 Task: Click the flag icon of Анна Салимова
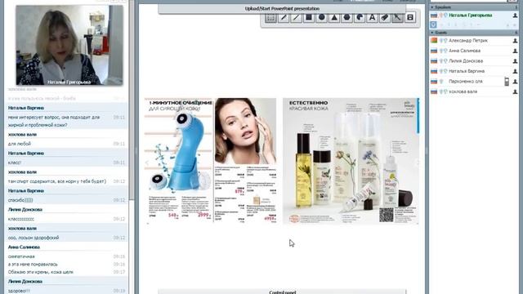click(x=434, y=51)
